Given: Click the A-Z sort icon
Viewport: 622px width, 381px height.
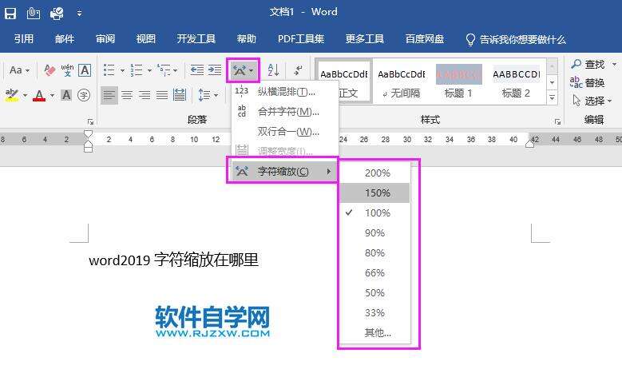Looking at the screenshot, I should coord(273,70).
